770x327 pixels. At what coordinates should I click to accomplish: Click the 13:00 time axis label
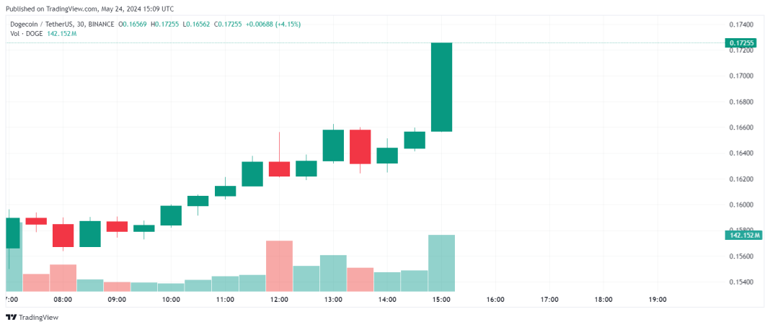point(333,300)
